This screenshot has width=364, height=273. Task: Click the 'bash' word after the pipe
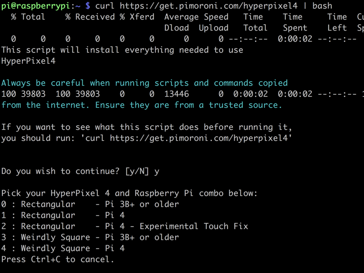[x=322, y=6]
